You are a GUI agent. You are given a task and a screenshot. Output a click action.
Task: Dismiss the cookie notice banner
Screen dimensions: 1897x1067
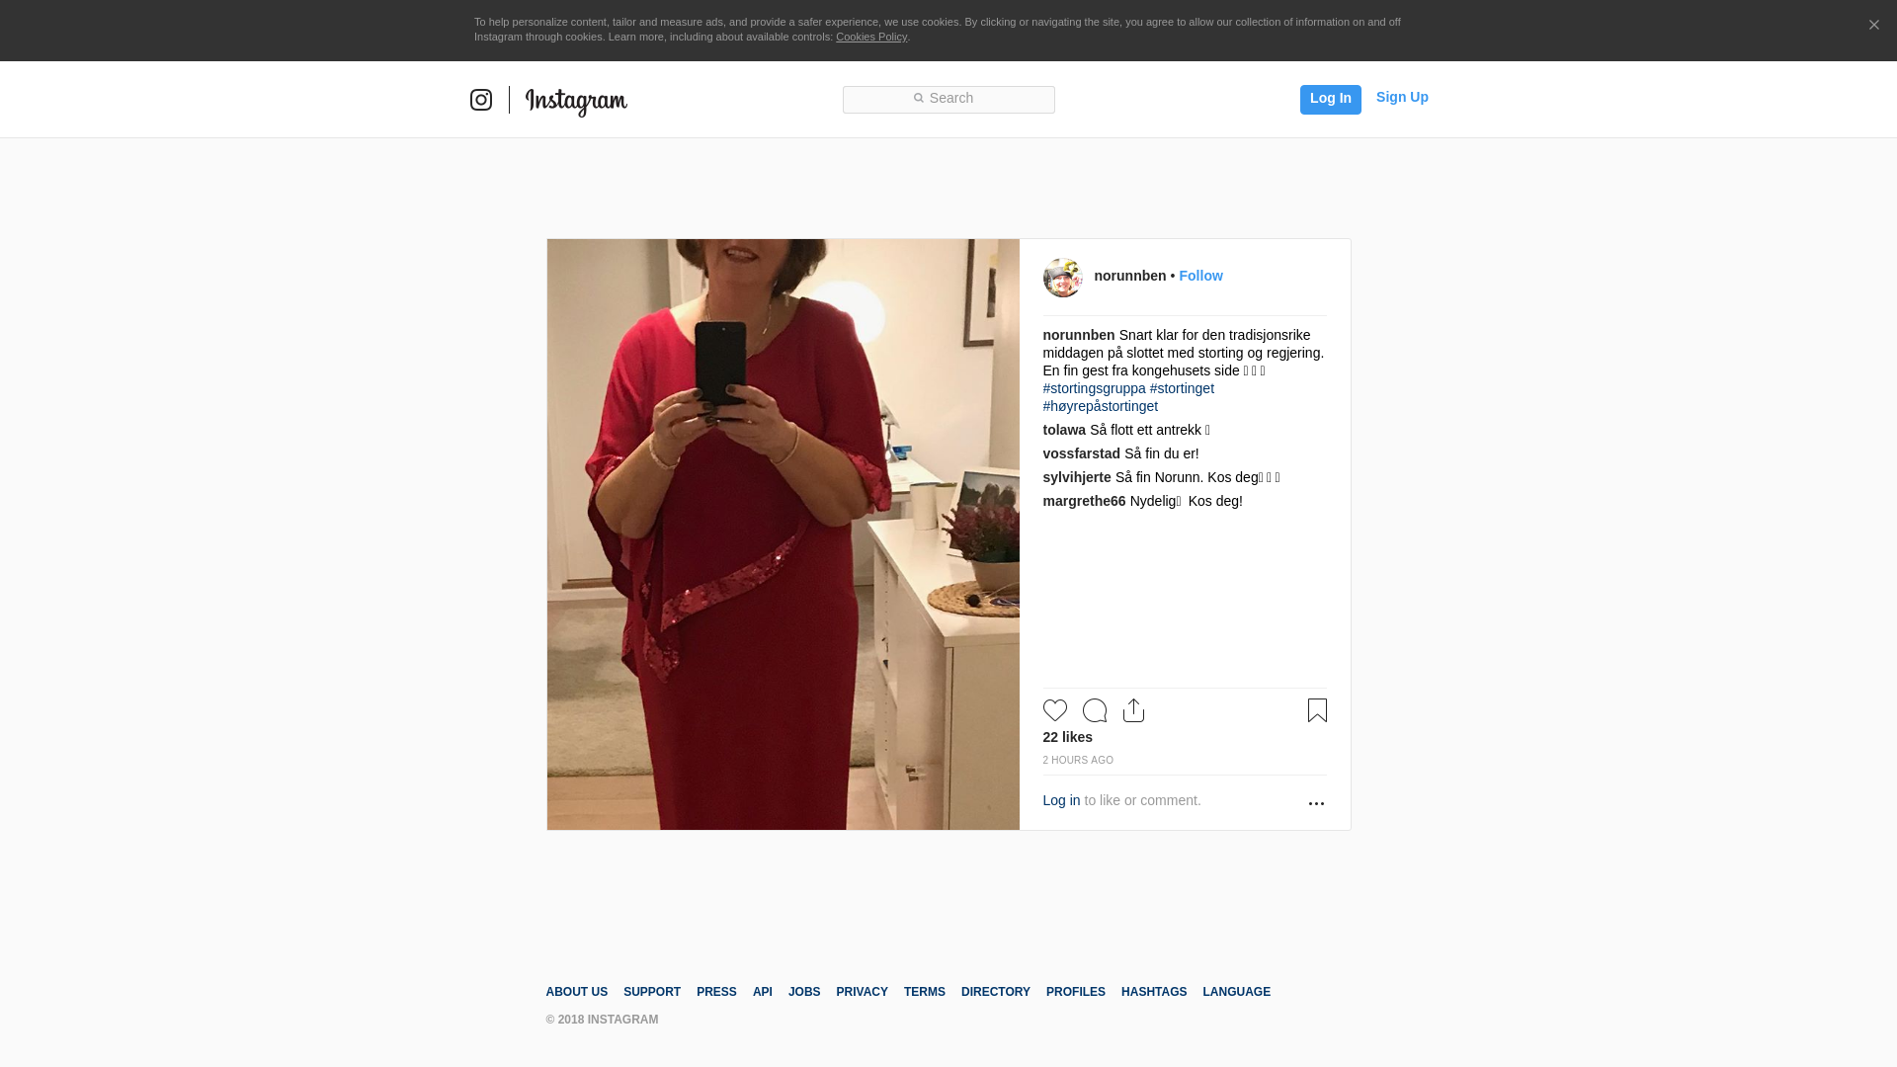point(1873,26)
